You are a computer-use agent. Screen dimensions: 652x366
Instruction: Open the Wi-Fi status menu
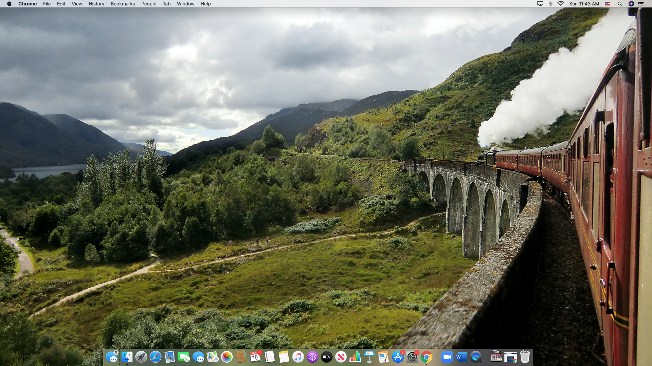(x=561, y=4)
